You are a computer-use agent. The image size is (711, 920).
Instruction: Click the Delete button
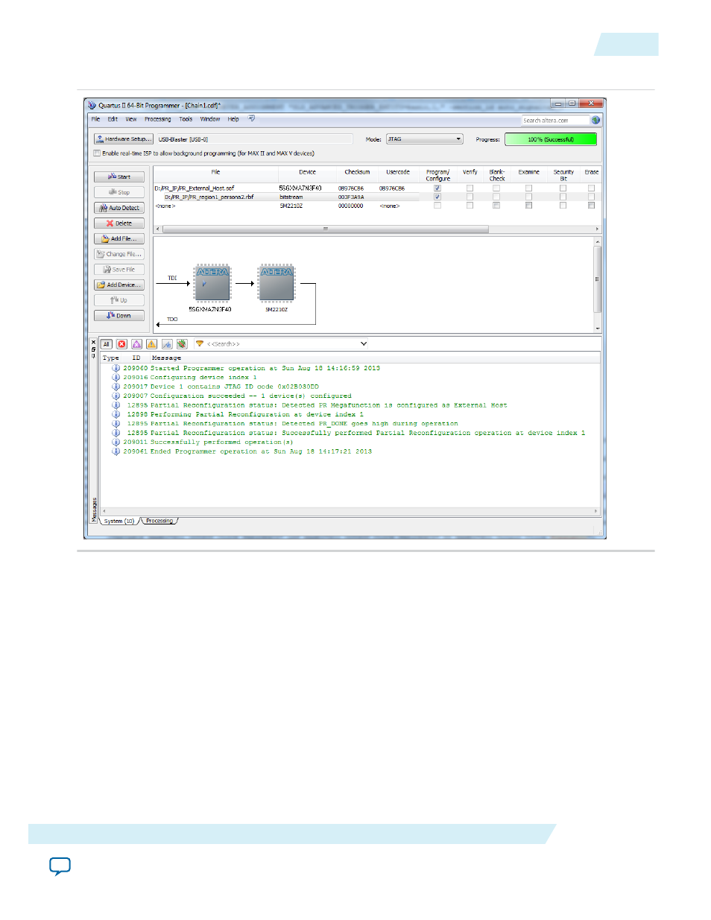[x=119, y=223]
